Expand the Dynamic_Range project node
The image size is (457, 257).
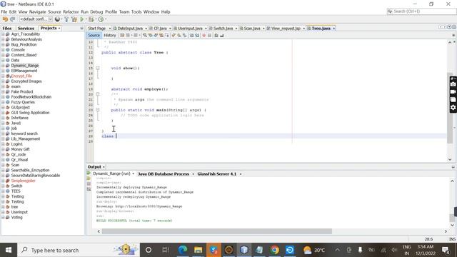3,66
